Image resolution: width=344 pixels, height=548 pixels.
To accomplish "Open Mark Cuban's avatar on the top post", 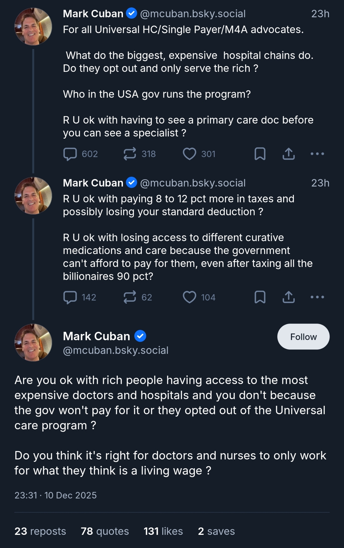I will [33, 27].
